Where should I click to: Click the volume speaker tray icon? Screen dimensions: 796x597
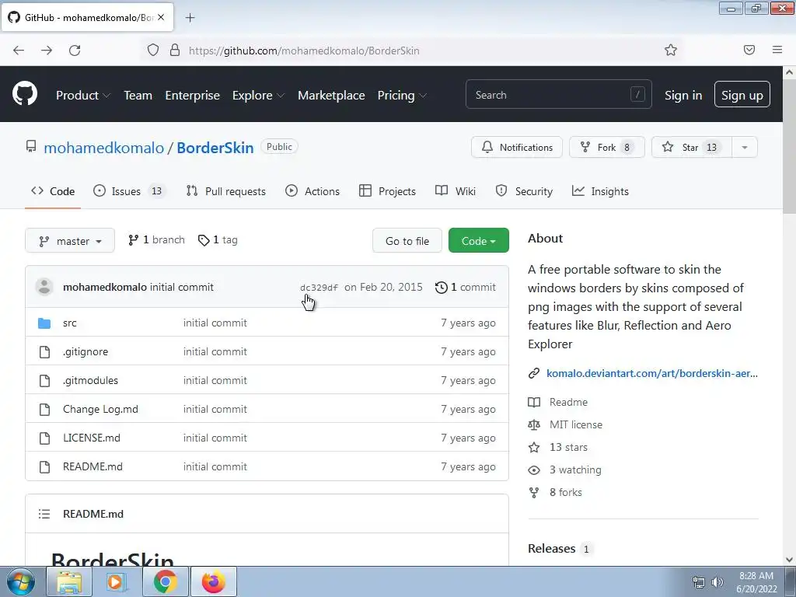pos(717,582)
